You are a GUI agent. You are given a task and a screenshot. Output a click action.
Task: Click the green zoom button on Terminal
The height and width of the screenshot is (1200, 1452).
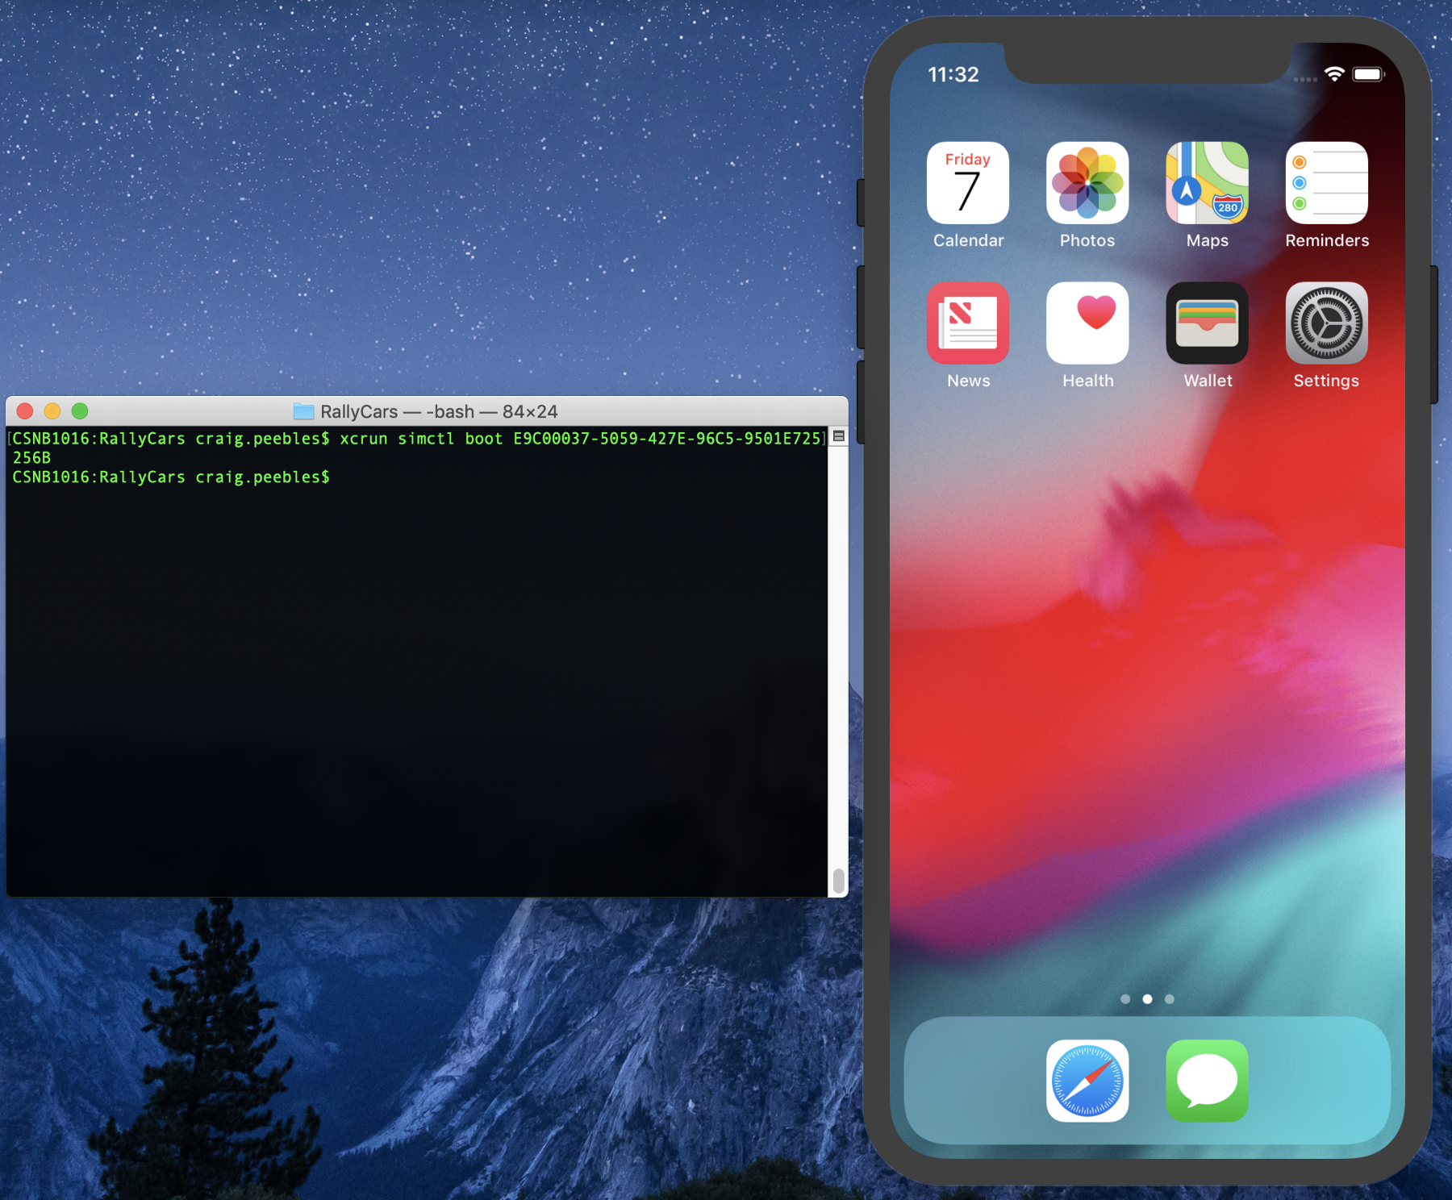pyautogui.click(x=80, y=411)
